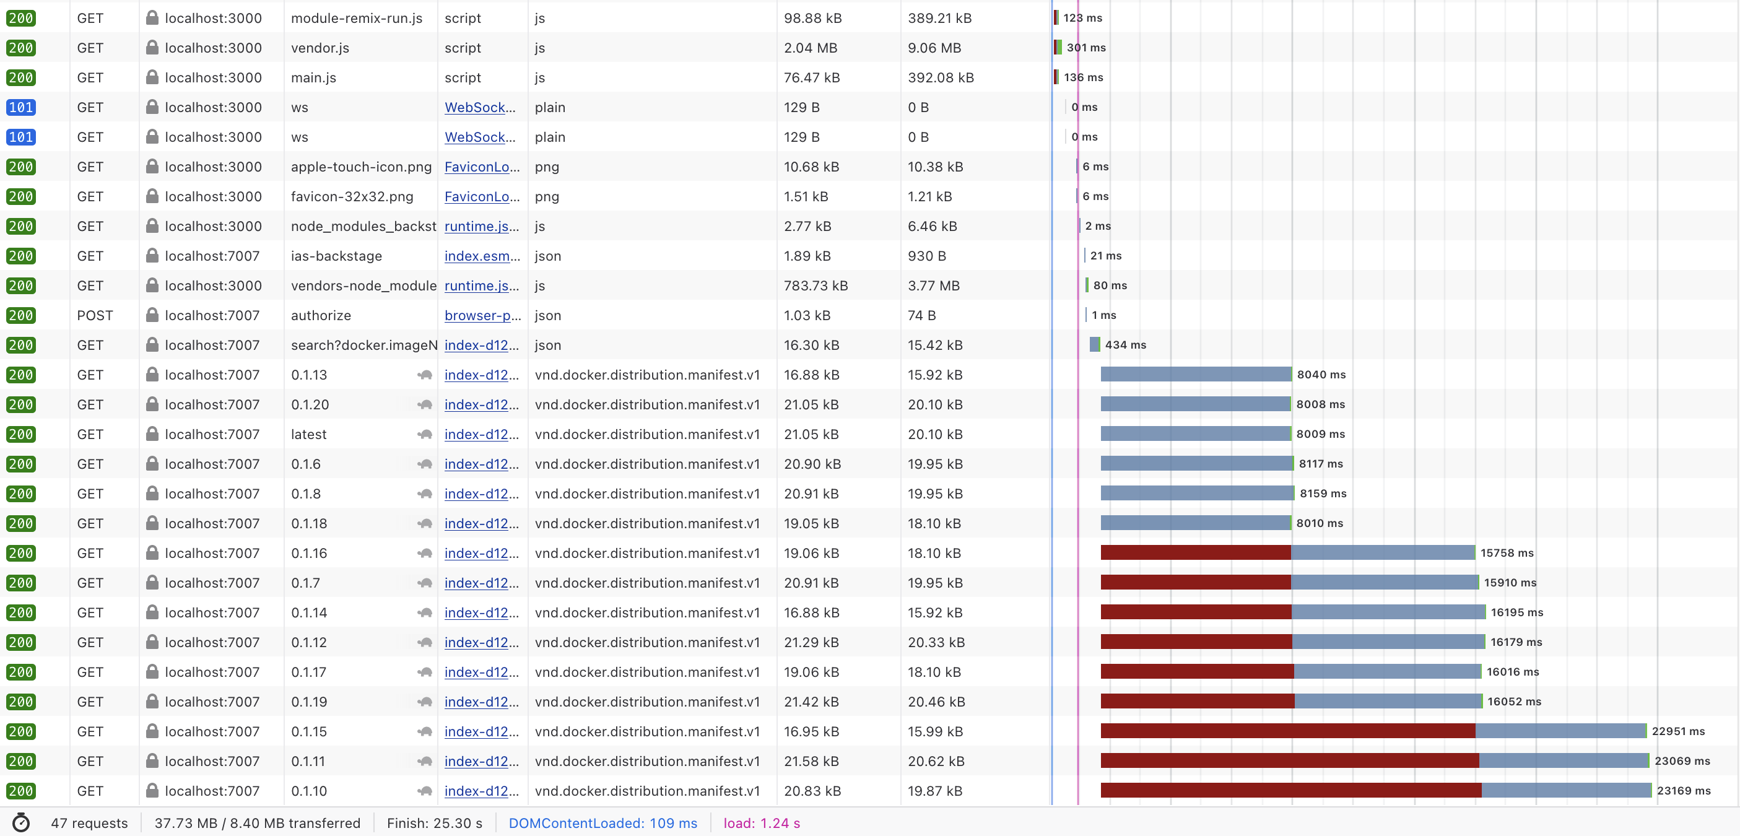Click the index-d12 link on the search?docker.imageN row
Screen dimensions: 1740x836
click(481, 345)
